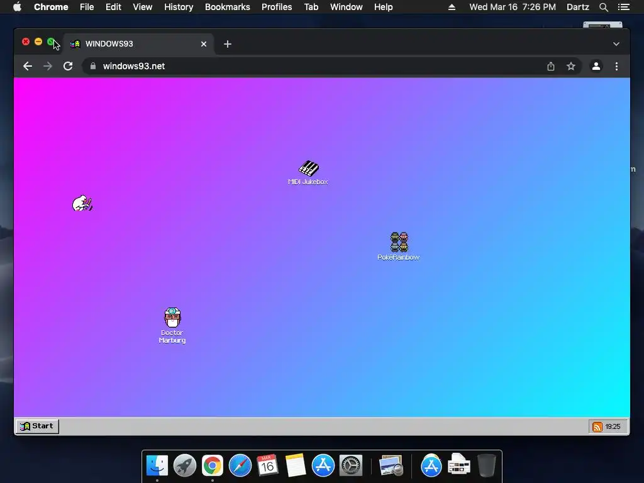Open the File menu
This screenshot has width=644, height=483.
[87, 7]
